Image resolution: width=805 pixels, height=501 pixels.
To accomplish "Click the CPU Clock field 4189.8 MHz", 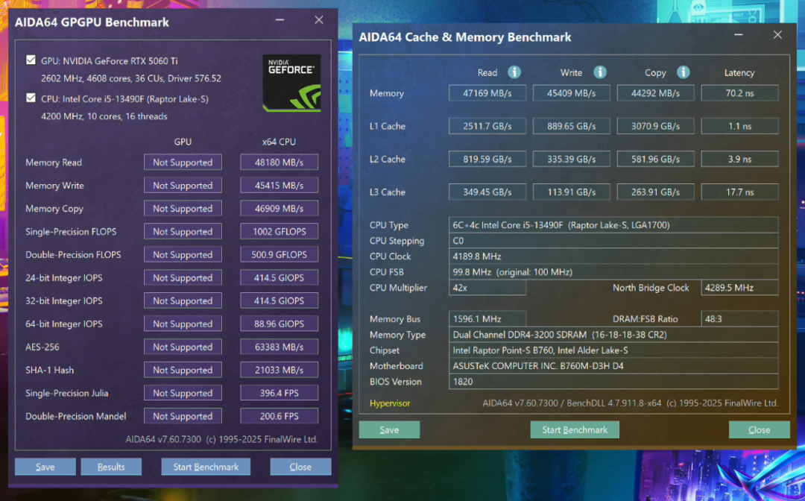I will click(x=613, y=256).
